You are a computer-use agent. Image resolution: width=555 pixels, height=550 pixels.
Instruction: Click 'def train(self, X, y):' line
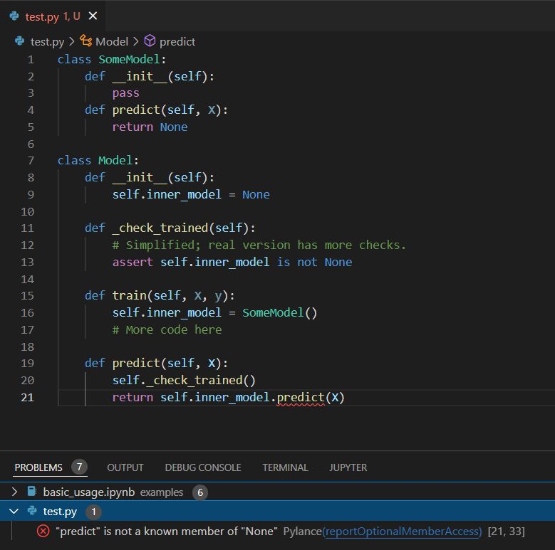[x=160, y=295]
